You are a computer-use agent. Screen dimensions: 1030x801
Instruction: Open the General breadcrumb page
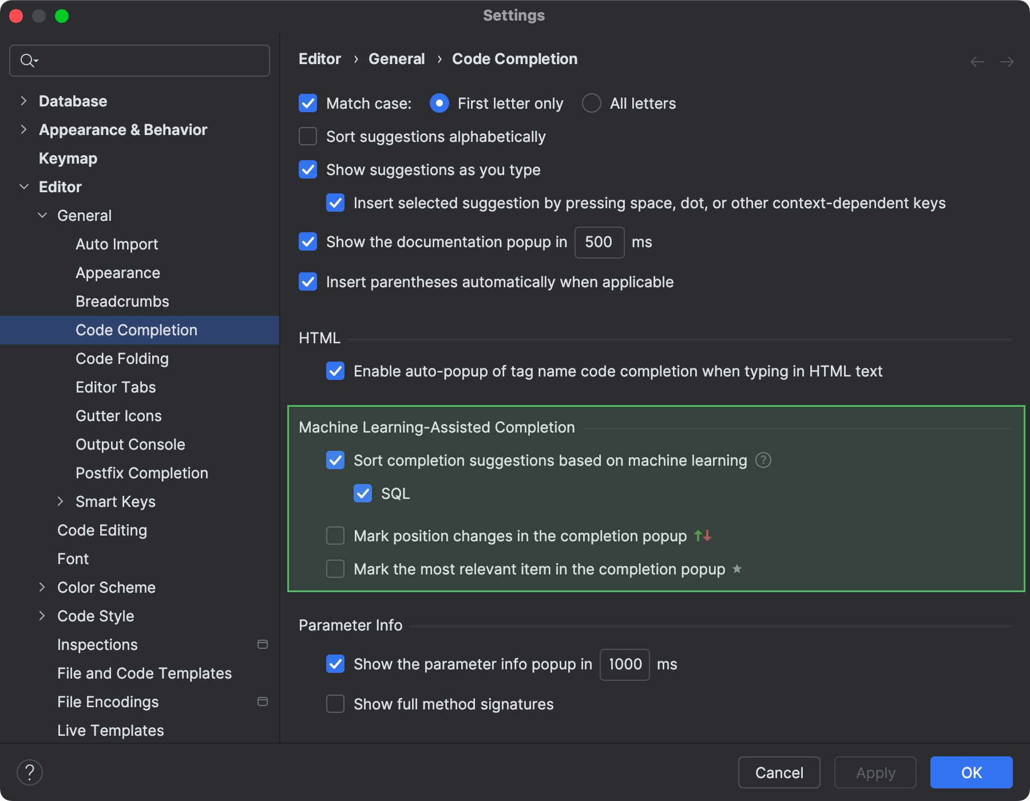pyautogui.click(x=397, y=58)
